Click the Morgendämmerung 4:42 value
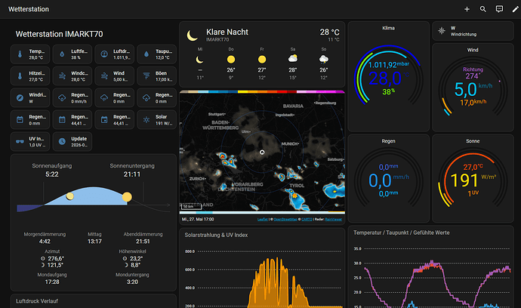This screenshot has width=521, height=308. coord(45,242)
